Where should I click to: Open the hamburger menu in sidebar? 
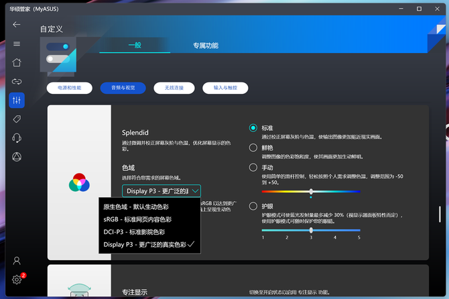coord(17,44)
